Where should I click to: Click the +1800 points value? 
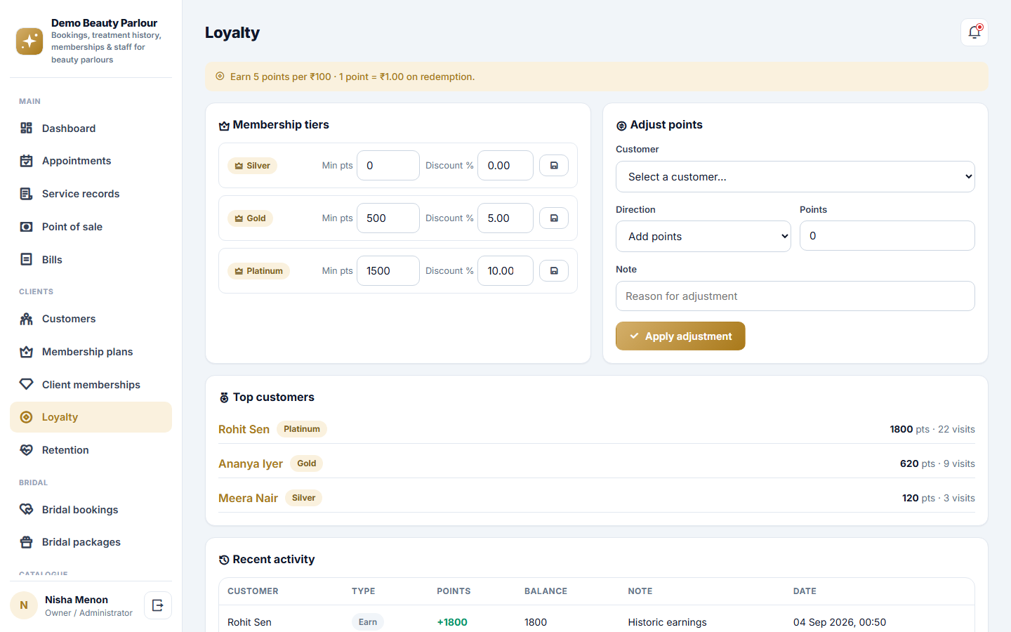pos(452,622)
